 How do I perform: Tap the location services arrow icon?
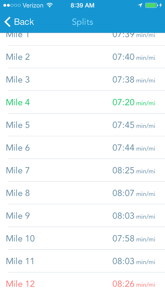click(x=140, y=5)
